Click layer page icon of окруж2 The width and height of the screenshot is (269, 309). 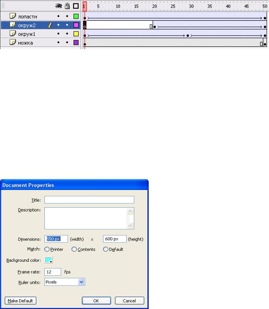pos(13,24)
